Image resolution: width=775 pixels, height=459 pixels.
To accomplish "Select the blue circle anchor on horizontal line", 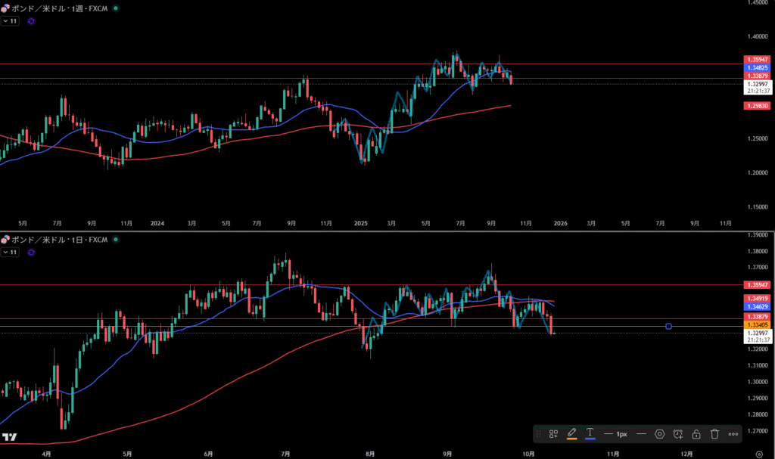I will click(x=668, y=326).
